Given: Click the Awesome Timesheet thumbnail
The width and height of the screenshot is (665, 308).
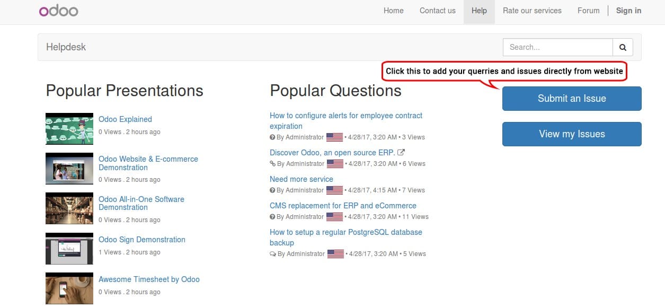Looking at the screenshot, I should 69,288.
